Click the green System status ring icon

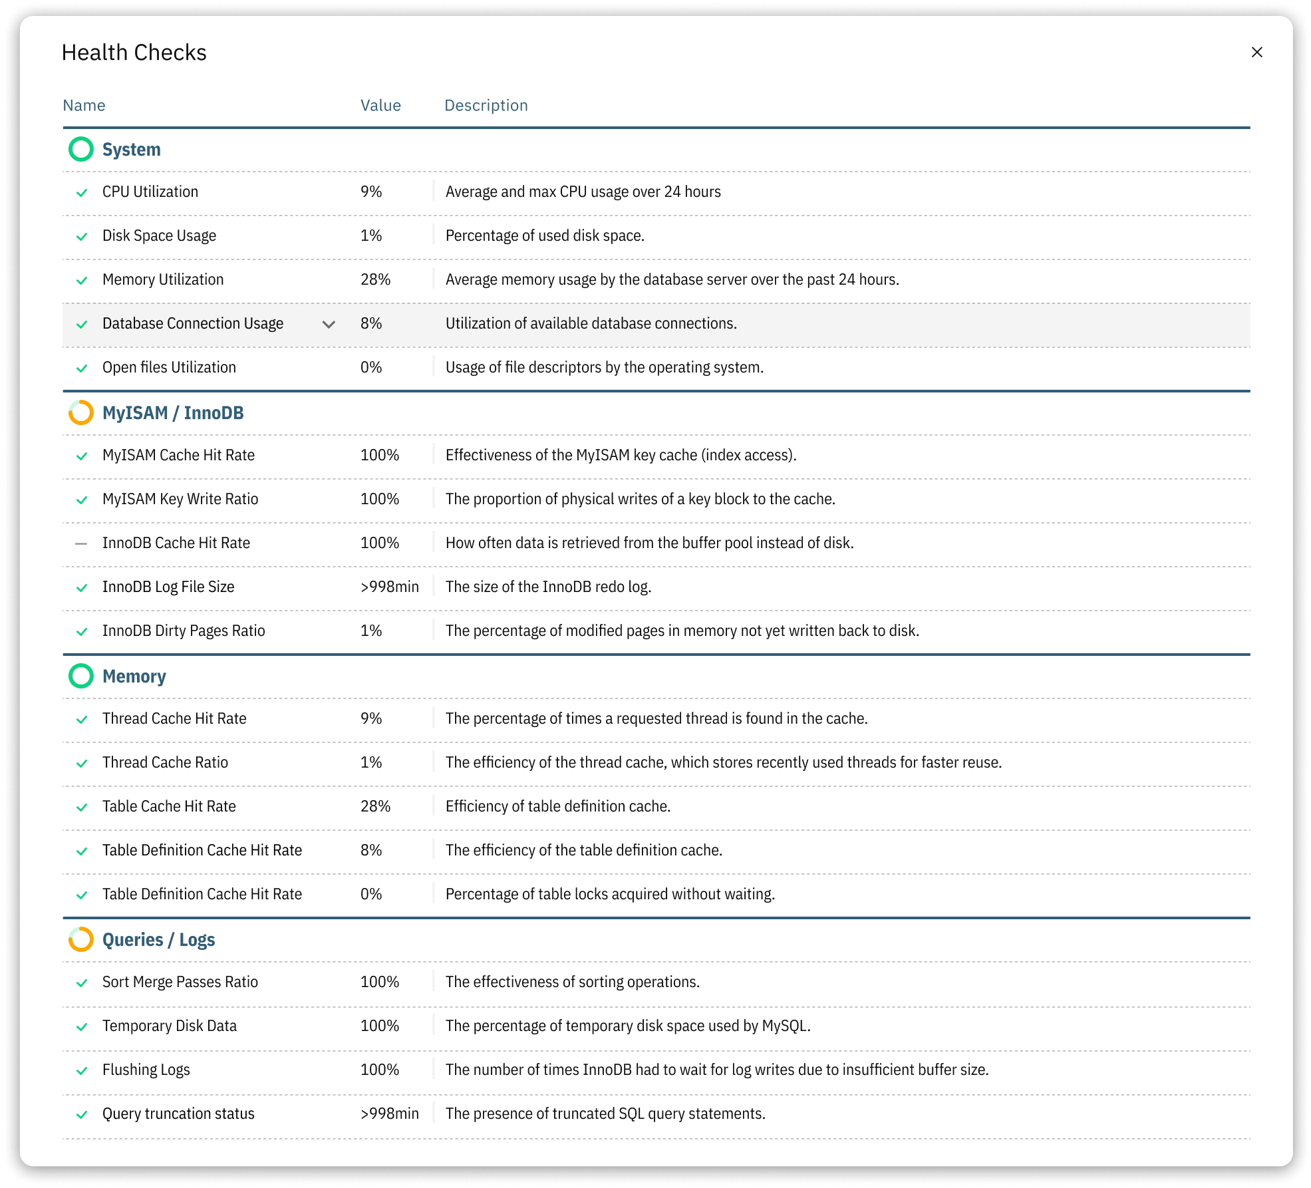tap(81, 149)
